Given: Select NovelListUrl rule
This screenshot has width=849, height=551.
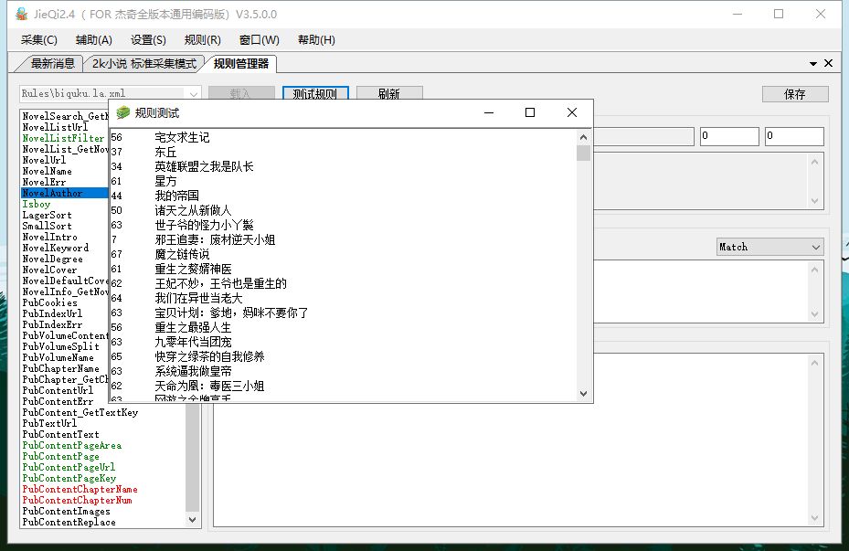Looking at the screenshot, I should point(55,127).
